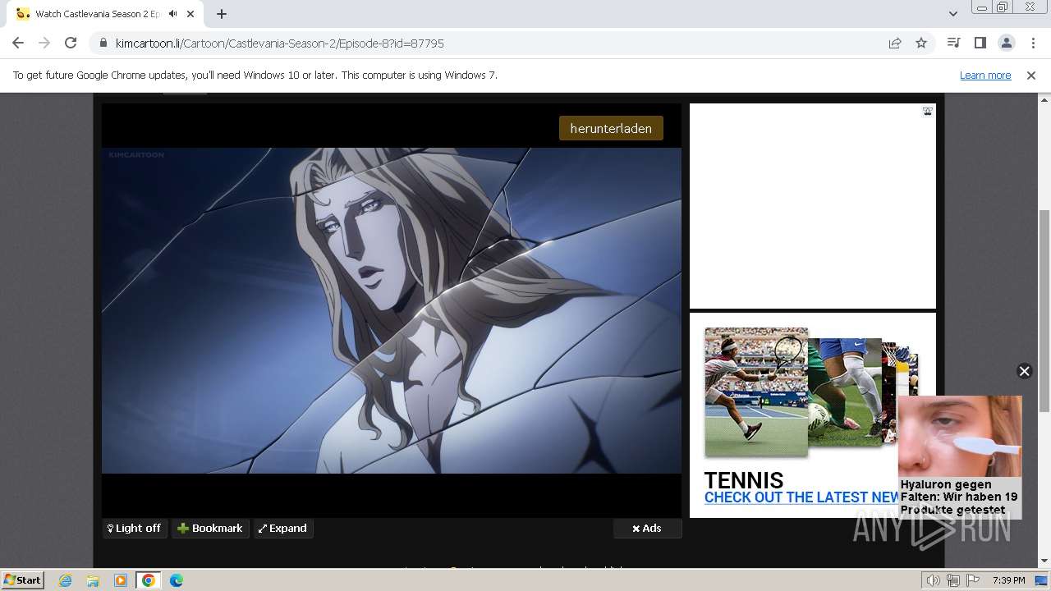The width and height of the screenshot is (1051, 591).
Task: Switch to Chrome in the taskbar
Action: [x=149, y=580]
